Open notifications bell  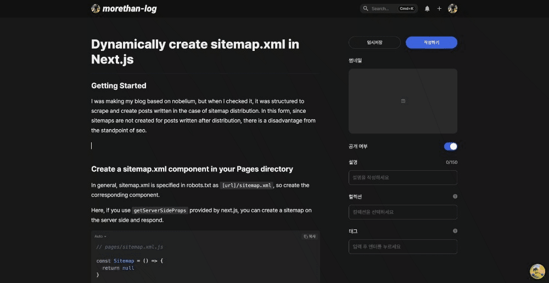click(427, 8)
